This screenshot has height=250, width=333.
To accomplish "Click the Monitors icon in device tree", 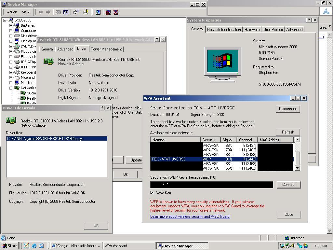I will pyautogui.click(x=17, y=83).
